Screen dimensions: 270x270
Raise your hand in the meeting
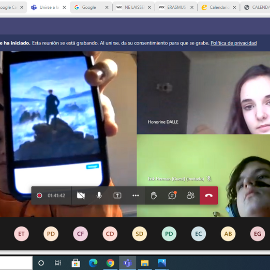coord(154,196)
